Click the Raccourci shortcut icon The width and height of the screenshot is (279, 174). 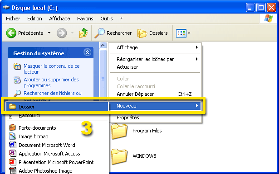(x=11, y=117)
